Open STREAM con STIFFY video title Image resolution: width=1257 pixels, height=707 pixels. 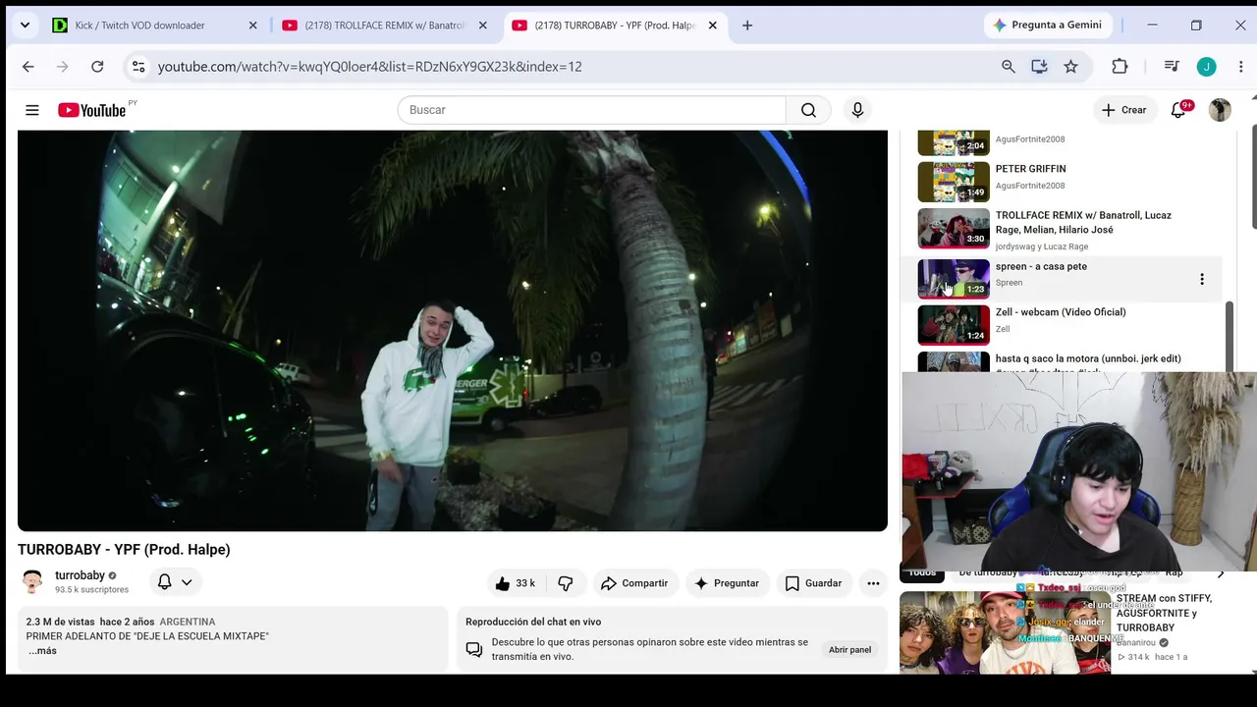(x=1164, y=613)
